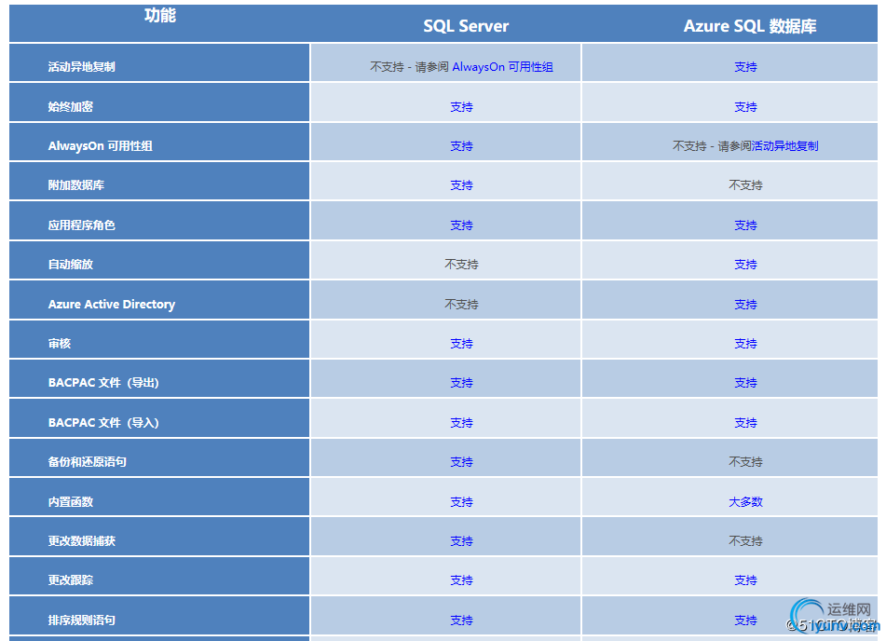The image size is (886, 641).
Task: Click SQL Server 支持 link for BACPAC 文件 (导入)
Action: point(461,423)
